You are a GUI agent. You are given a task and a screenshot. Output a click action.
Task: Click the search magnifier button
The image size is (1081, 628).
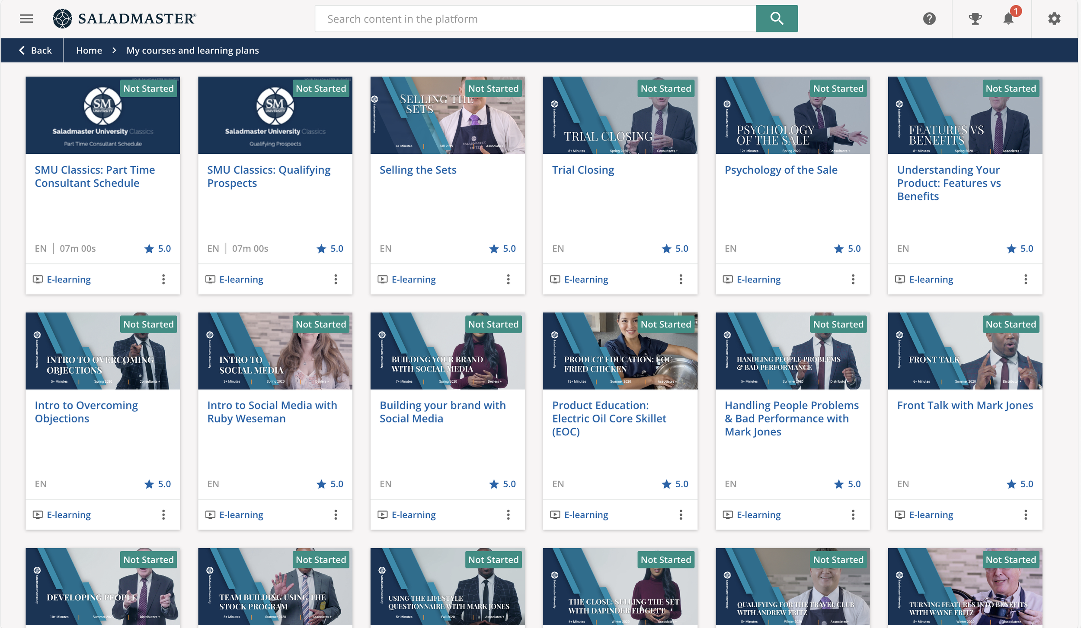click(776, 19)
